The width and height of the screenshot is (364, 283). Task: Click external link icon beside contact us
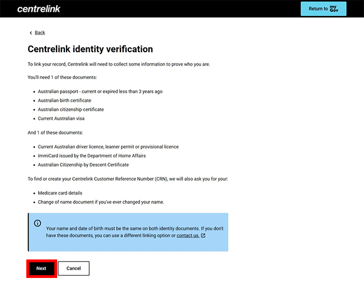(203, 236)
